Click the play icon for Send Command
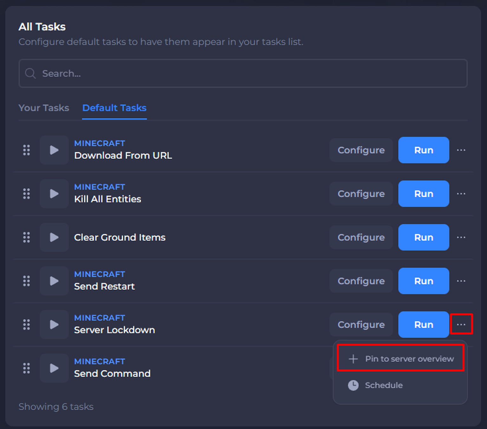 54,368
